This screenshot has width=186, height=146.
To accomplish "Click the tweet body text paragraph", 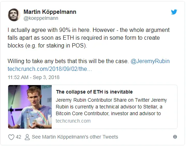I will (x=88, y=38).
